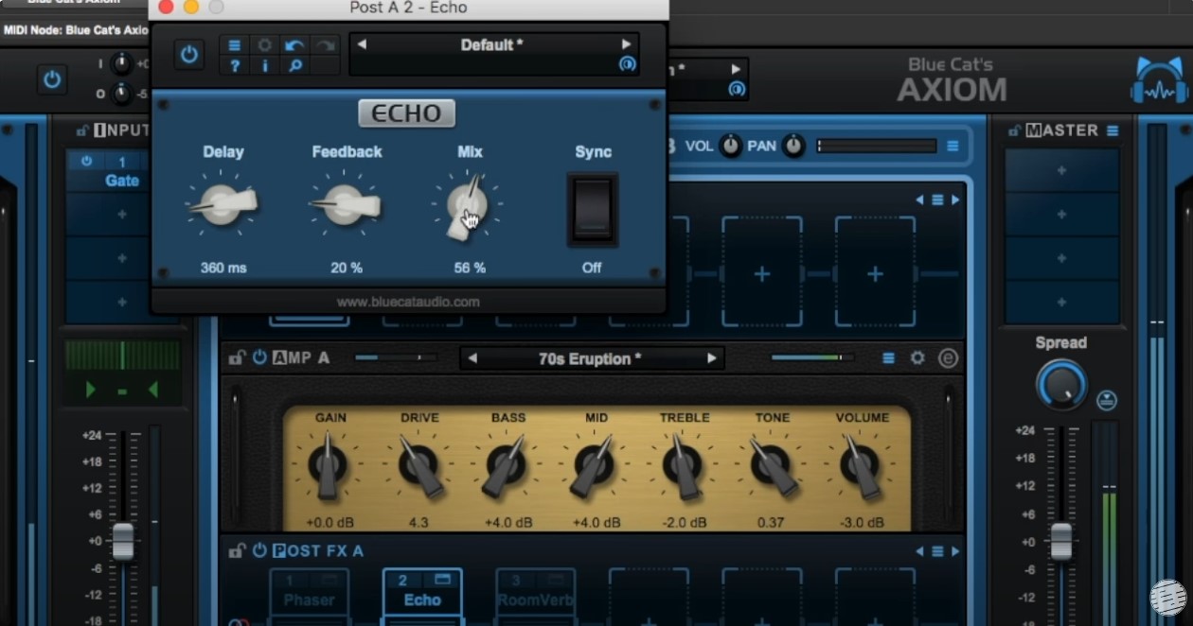Open Amp A settings gear
The image size is (1193, 626).
point(917,357)
